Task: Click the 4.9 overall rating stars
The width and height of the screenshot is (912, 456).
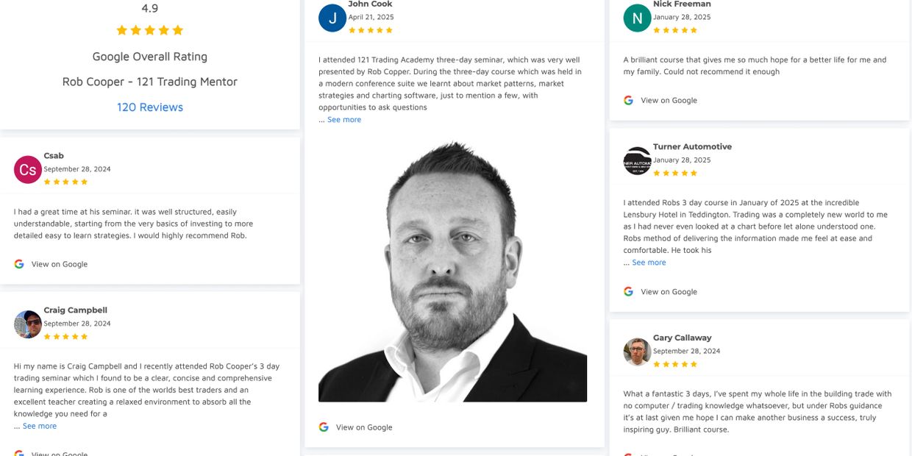Action: [150, 30]
